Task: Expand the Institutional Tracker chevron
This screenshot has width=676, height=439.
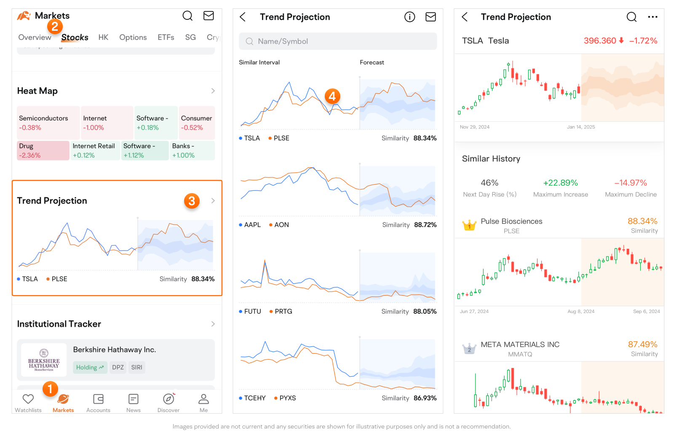Action: (x=213, y=324)
